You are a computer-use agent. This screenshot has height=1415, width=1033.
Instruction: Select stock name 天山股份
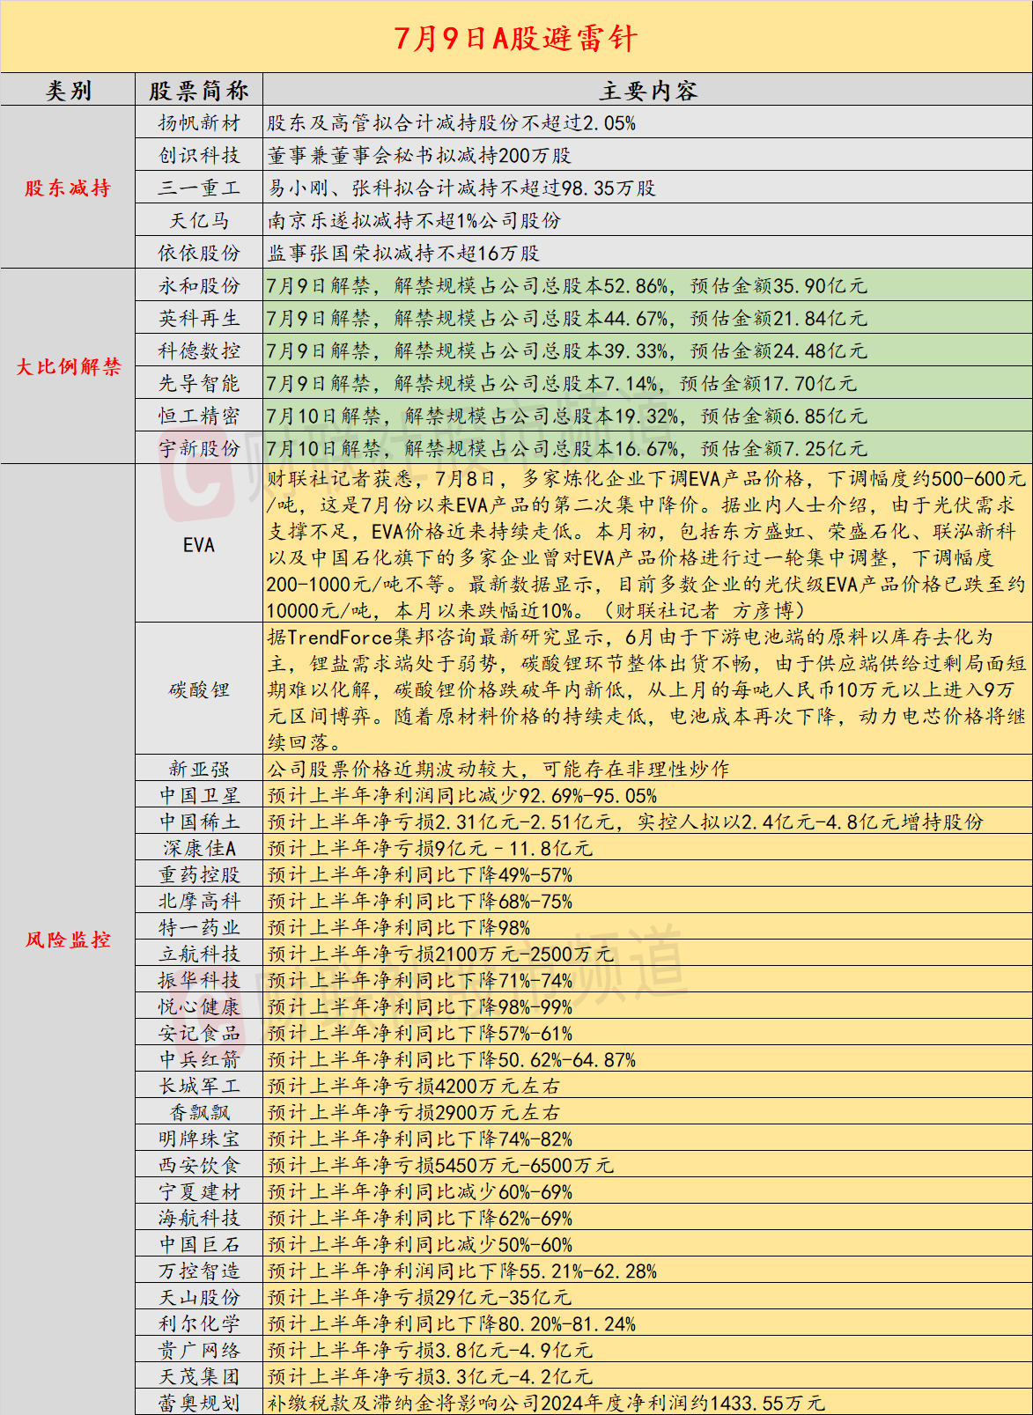[199, 1298]
